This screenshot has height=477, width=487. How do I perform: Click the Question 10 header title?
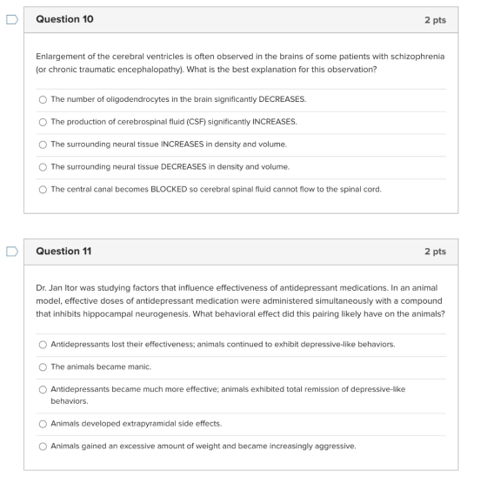64,19
